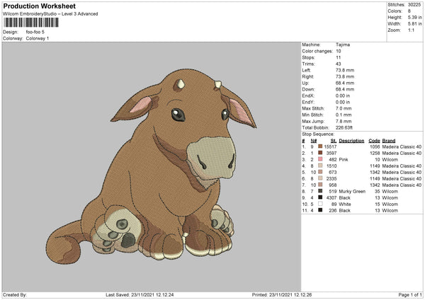Click the Black swatch with 4307 stitches
Screen dimensions: 425x300
[x=321, y=197]
